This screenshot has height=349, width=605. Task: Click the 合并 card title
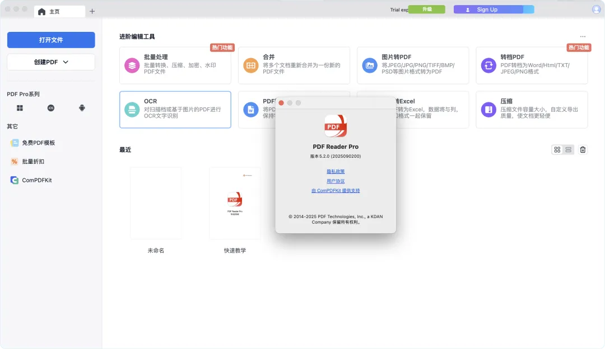(x=268, y=57)
